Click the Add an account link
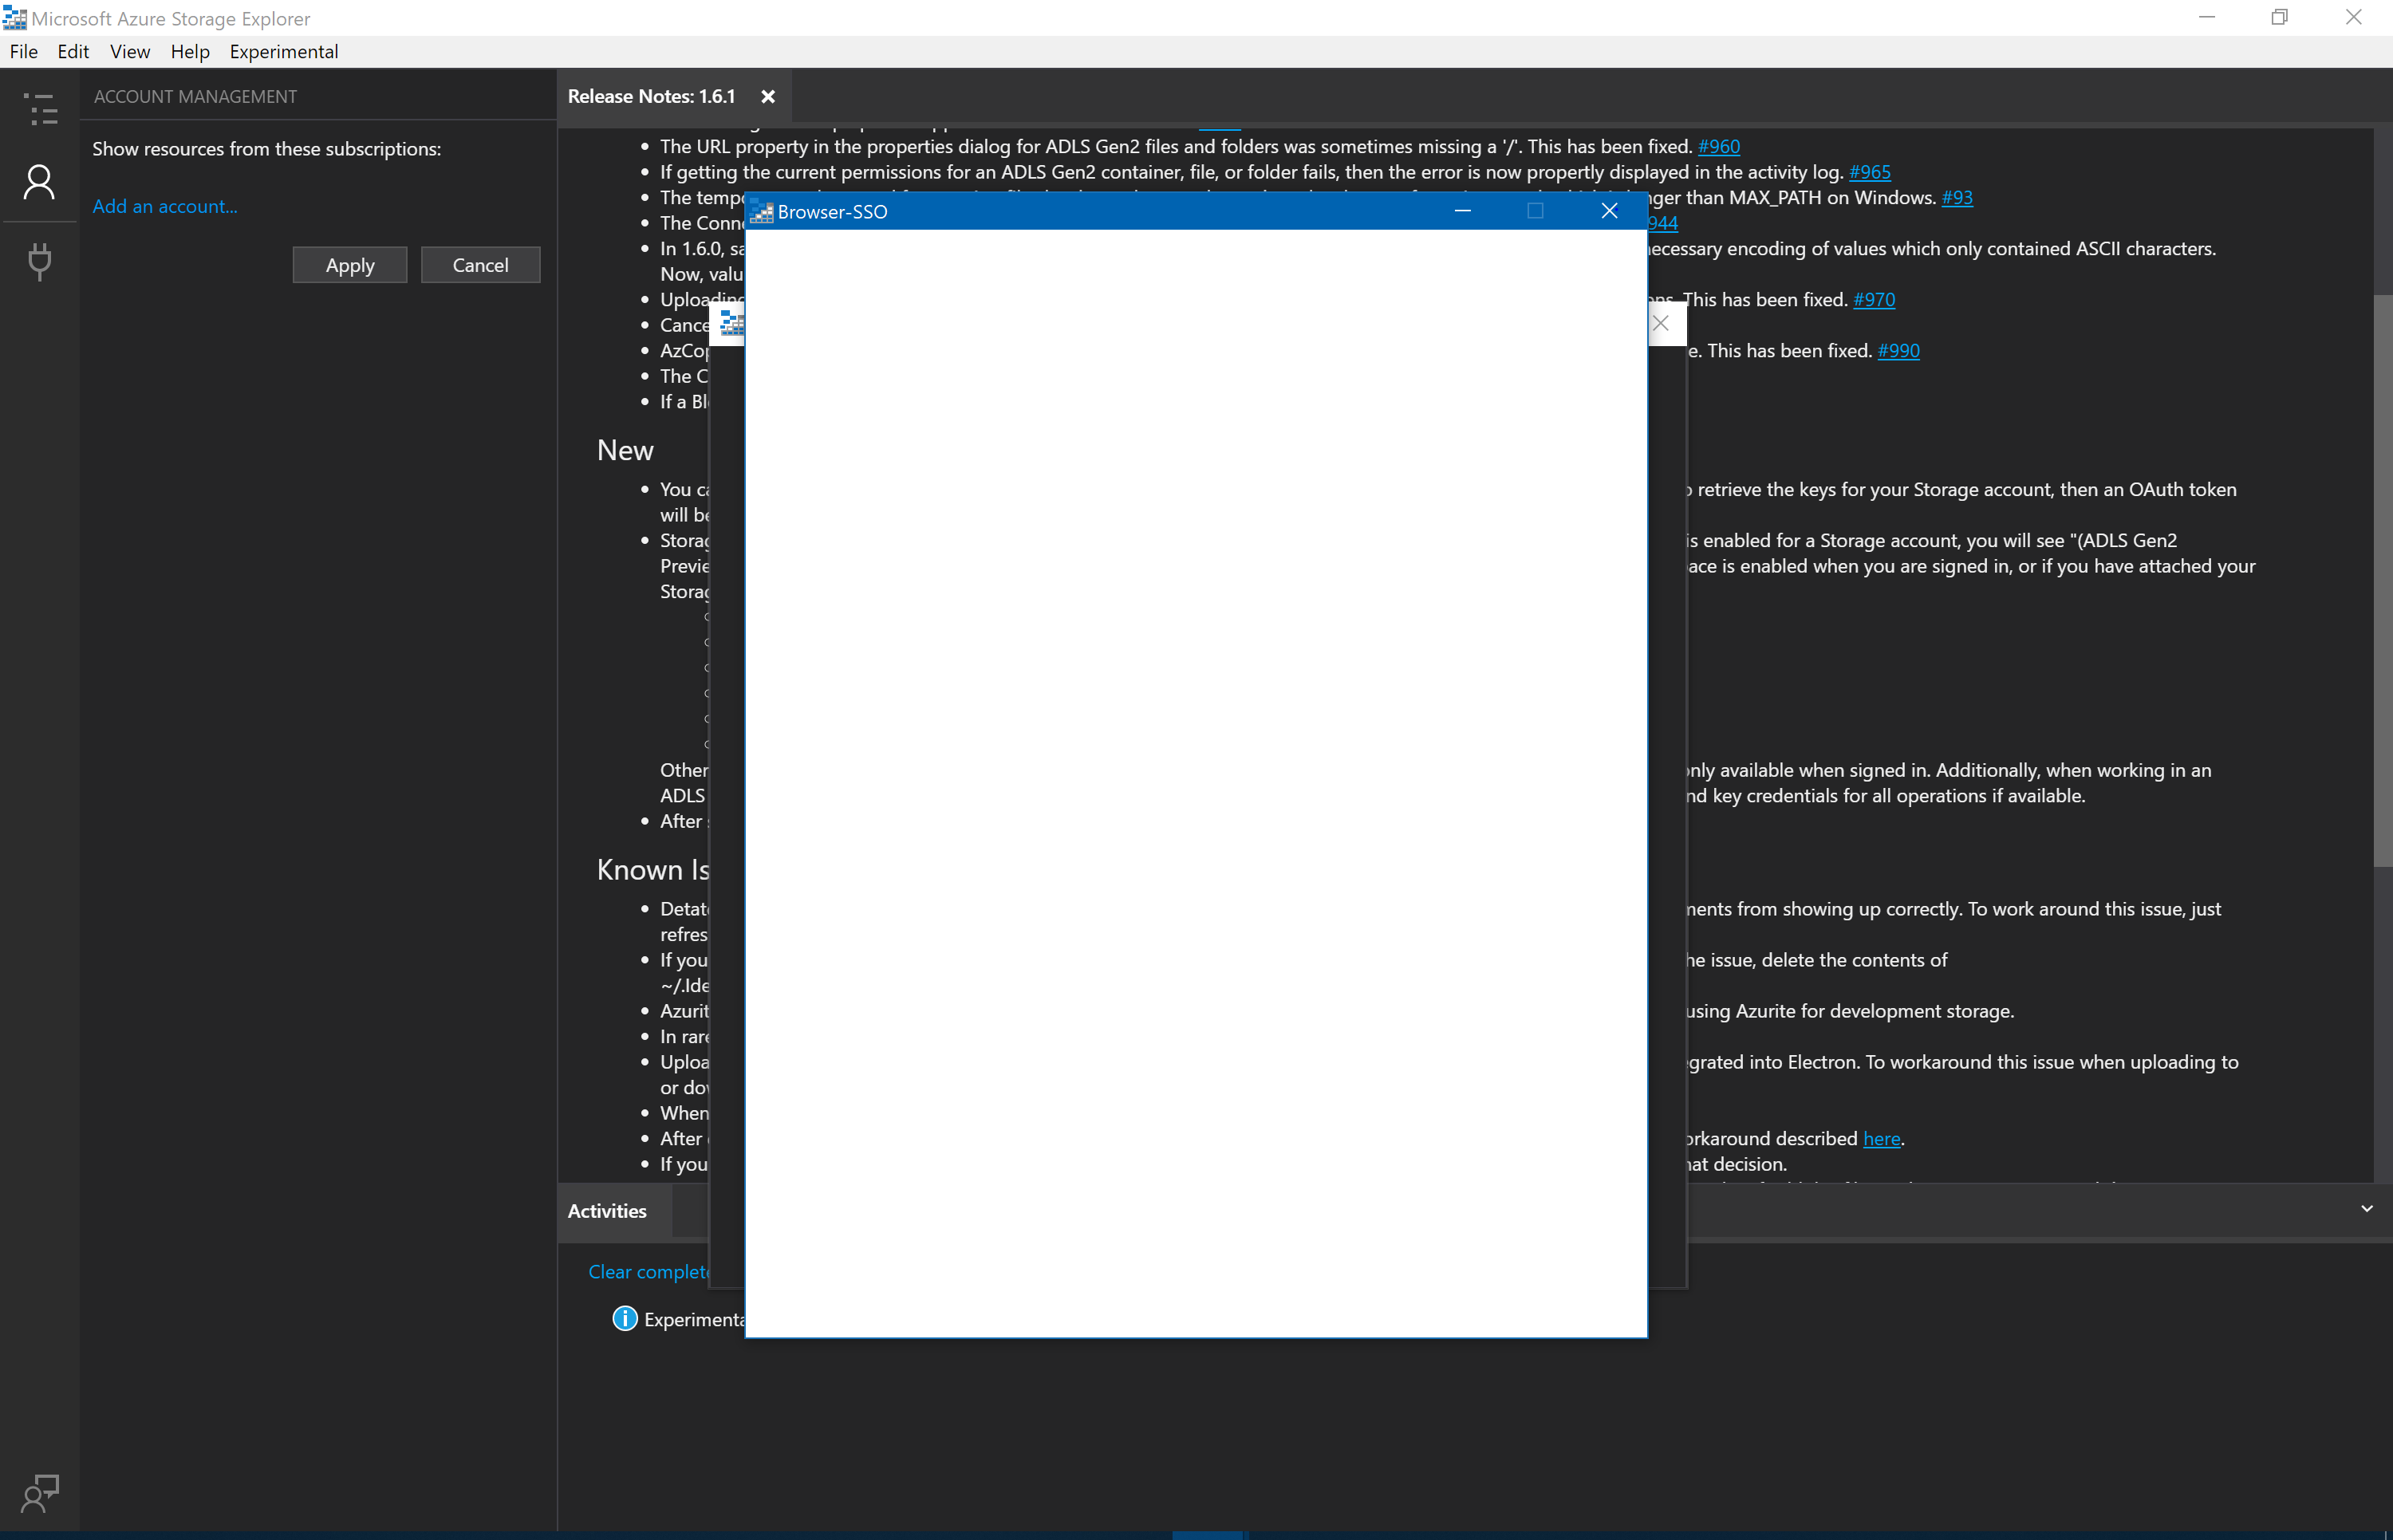 pyautogui.click(x=165, y=206)
